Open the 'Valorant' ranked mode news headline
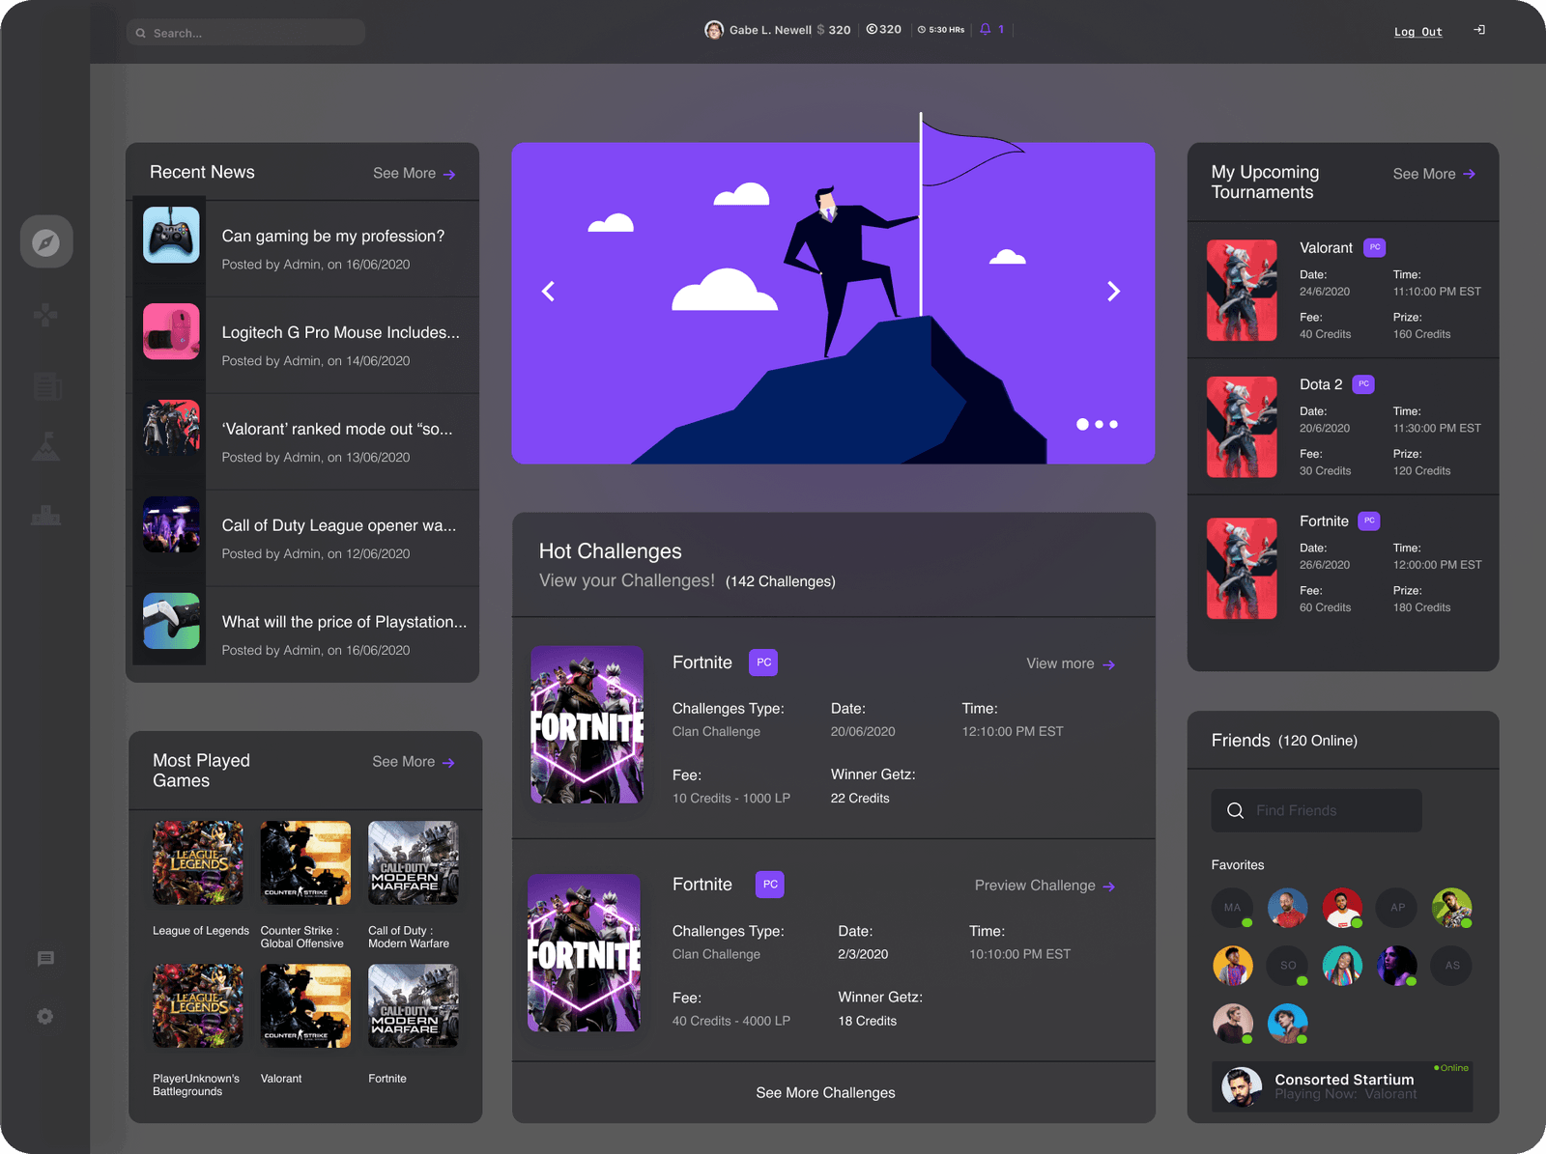This screenshot has width=1546, height=1154. 337,429
